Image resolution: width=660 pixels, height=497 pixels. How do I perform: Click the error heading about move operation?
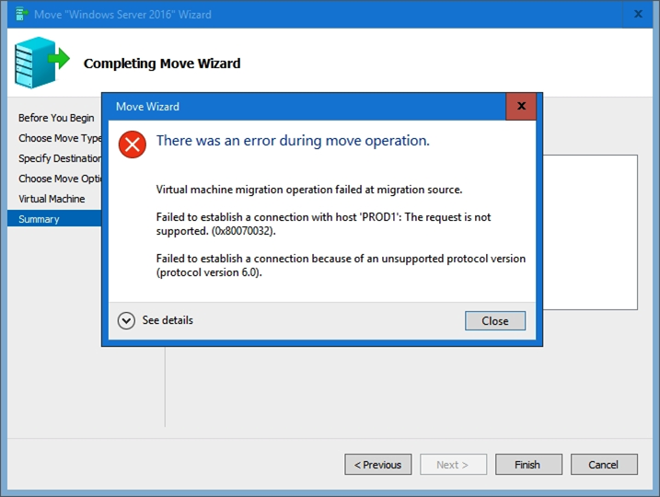[x=293, y=141]
